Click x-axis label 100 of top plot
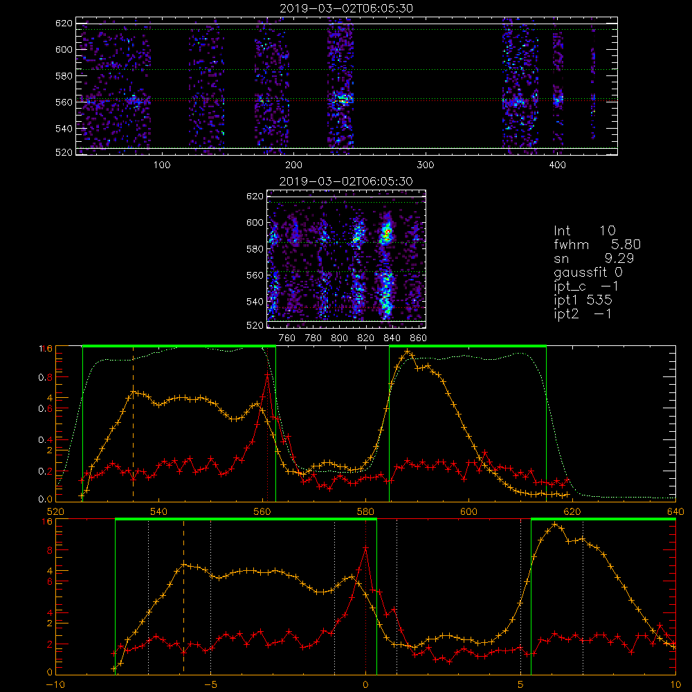Image resolution: width=692 pixels, height=692 pixels. (162, 165)
